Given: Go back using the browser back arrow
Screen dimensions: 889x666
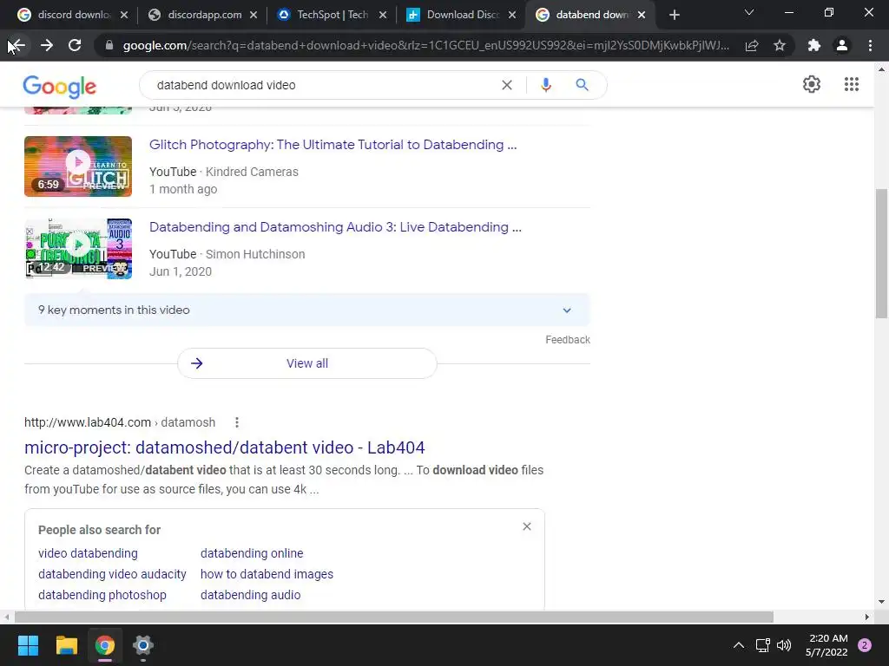Looking at the screenshot, I should (17, 45).
